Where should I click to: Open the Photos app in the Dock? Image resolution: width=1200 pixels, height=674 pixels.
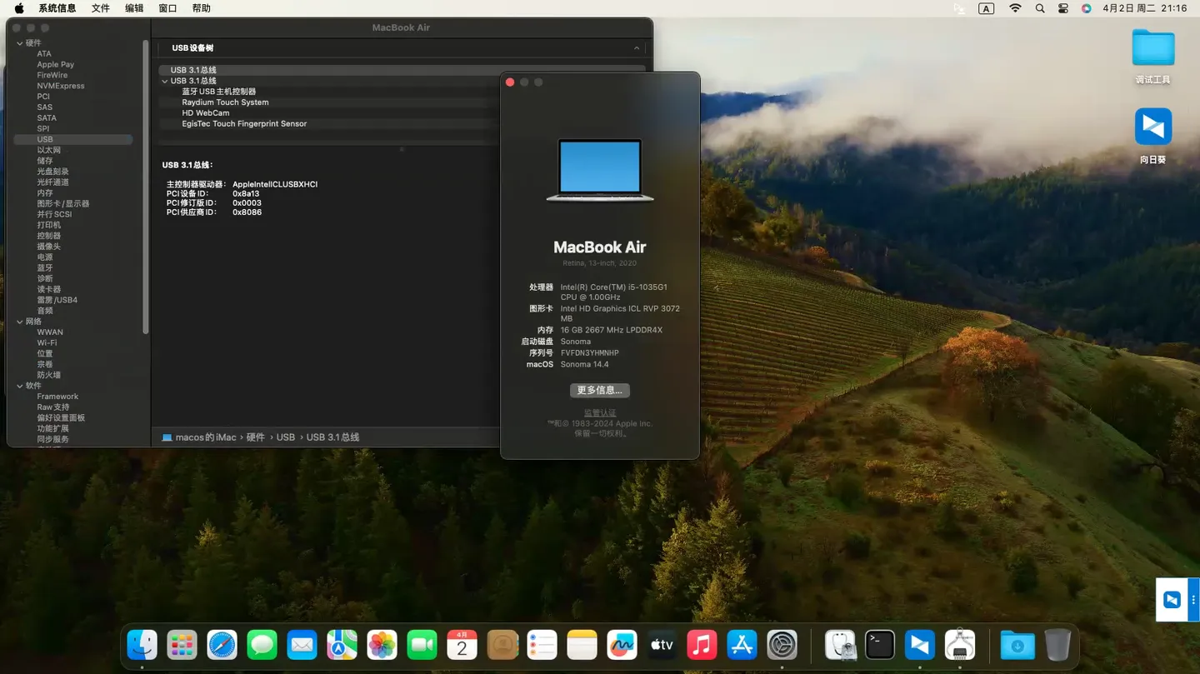382,645
